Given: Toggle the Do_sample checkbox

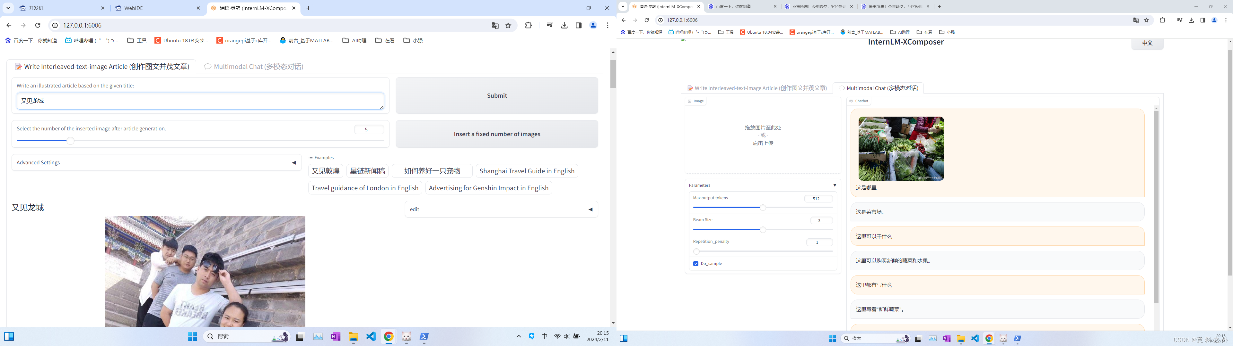Looking at the screenshot, I should tap(695, 264).
